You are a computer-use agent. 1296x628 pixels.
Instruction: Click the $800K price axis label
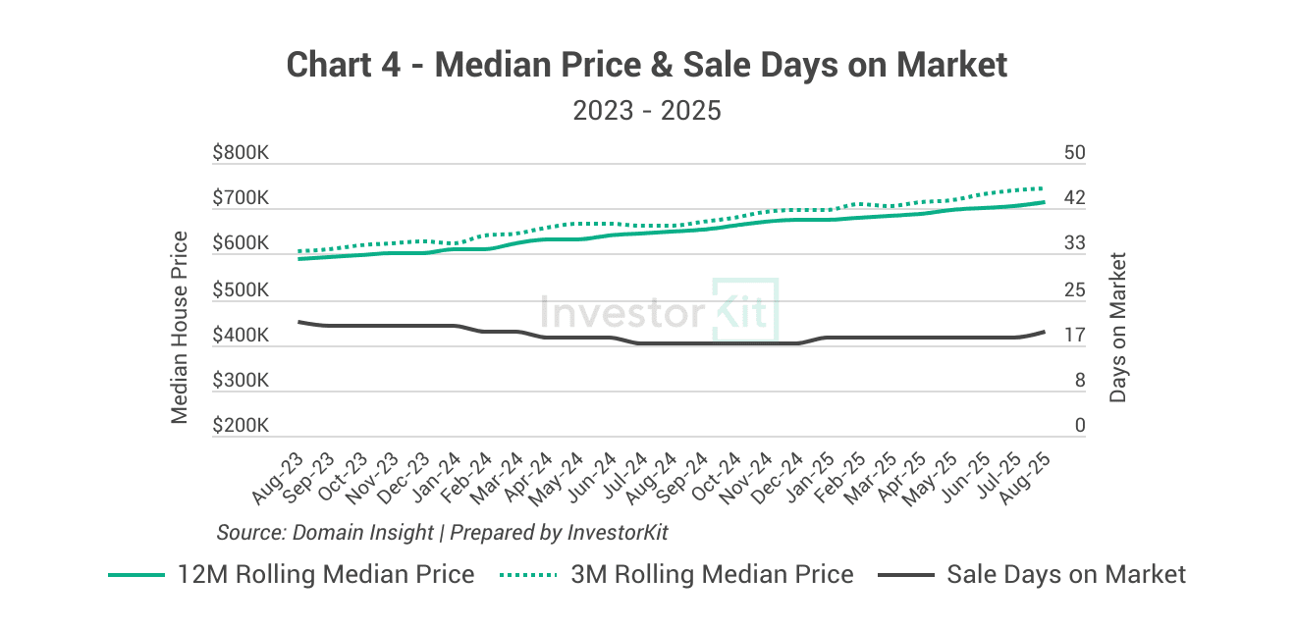tap(241, 153)
